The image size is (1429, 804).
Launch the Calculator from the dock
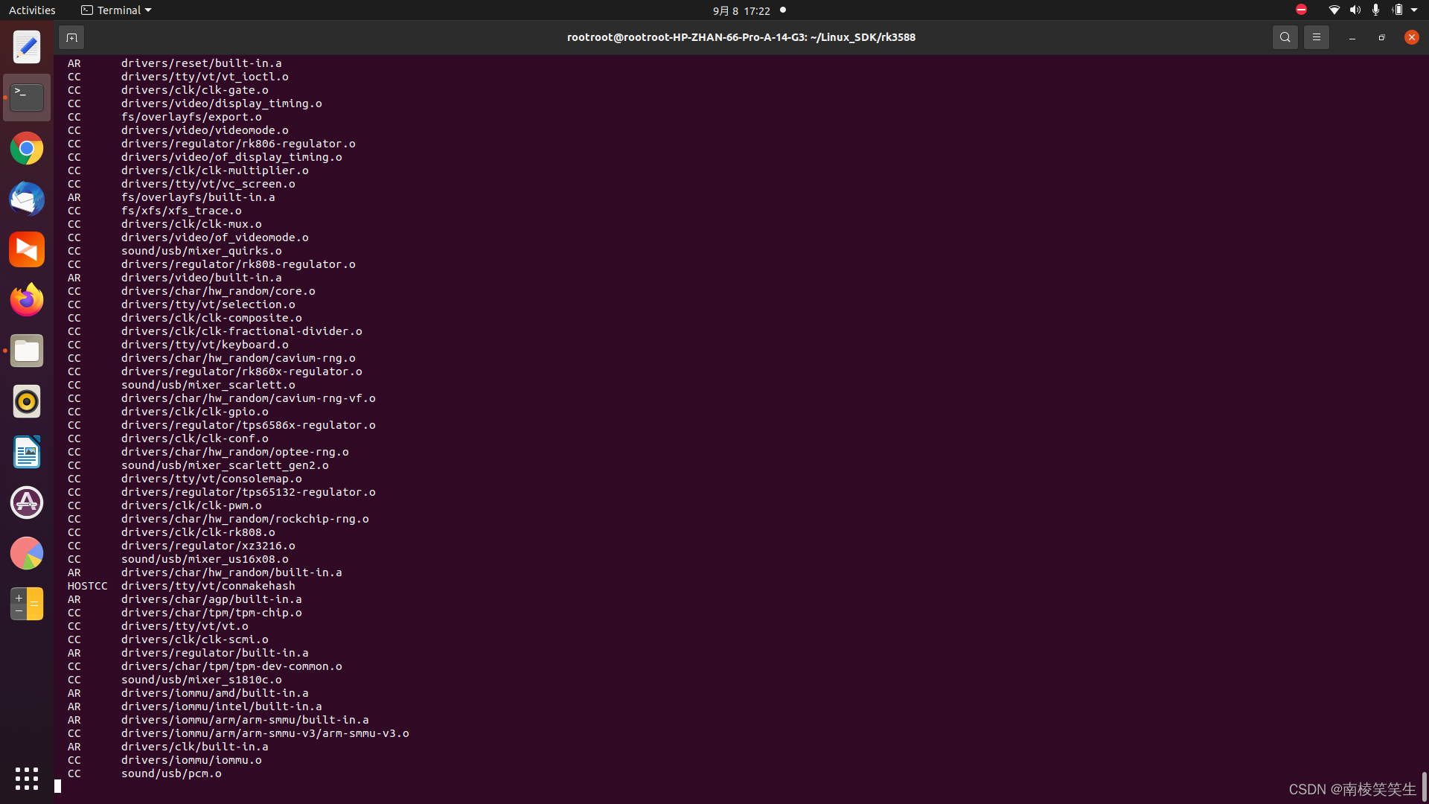[x=27, y=604]
